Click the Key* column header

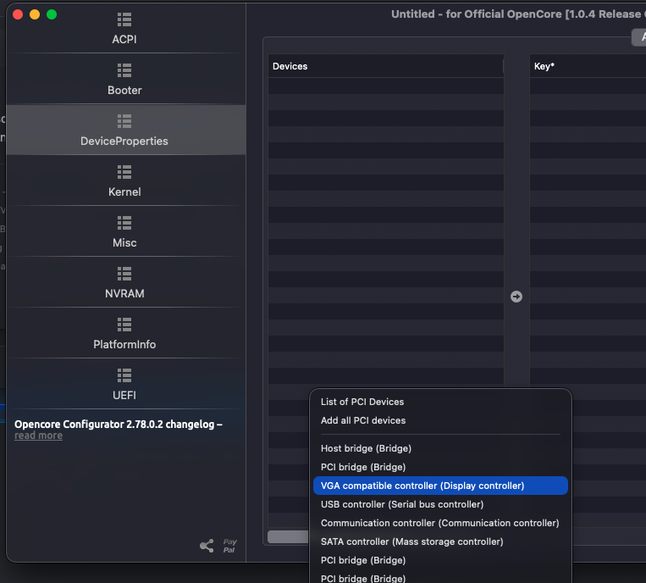(x=588, y=66)
